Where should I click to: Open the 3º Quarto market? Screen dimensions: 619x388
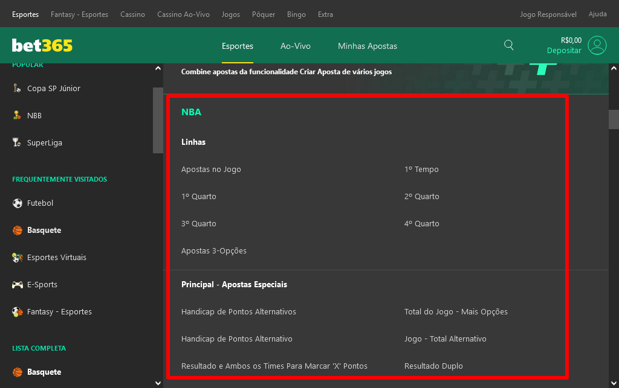tap(198, 224)
